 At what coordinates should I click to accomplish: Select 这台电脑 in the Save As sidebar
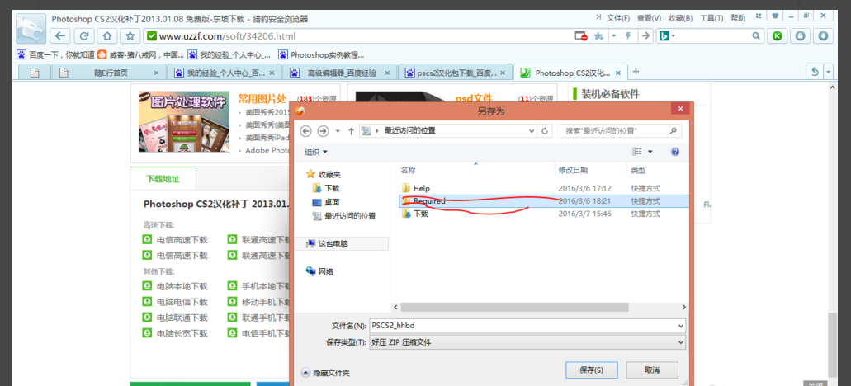[341, 244]
